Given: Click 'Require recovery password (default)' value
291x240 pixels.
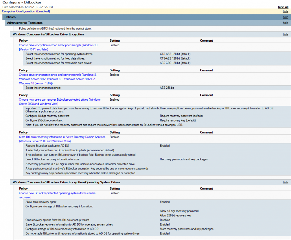Looking at the screenshot, I should click(x=181, y=116).
